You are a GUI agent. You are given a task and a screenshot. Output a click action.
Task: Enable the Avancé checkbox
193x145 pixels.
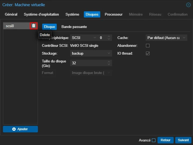pyautogui.click(x=153, y=140)
